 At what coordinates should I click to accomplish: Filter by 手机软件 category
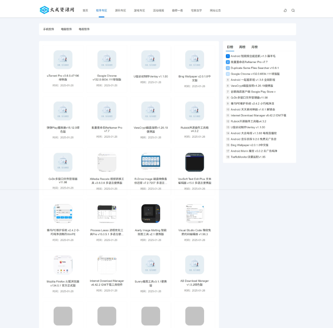[x=49, y=29]
